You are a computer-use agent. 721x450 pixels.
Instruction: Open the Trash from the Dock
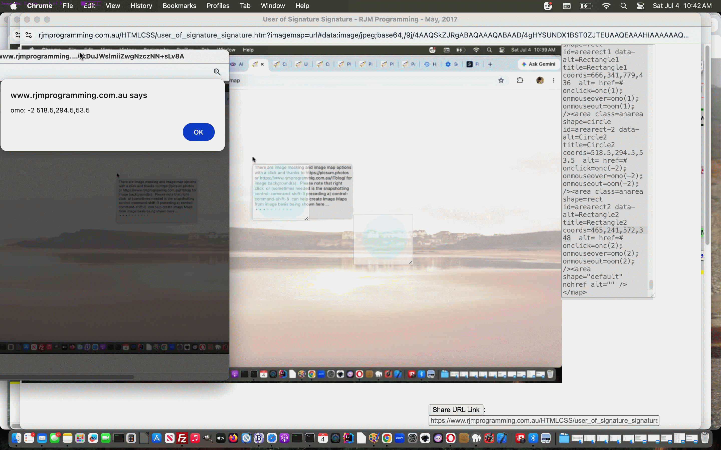click(x=705, y=438)
